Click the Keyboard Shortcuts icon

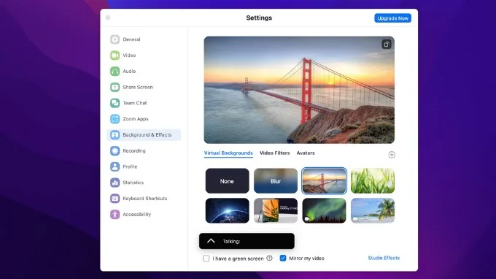(x=115, y=199)
